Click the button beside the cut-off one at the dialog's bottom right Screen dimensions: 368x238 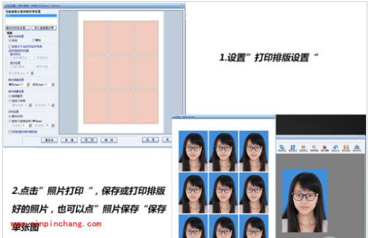[x=150, y=140]
